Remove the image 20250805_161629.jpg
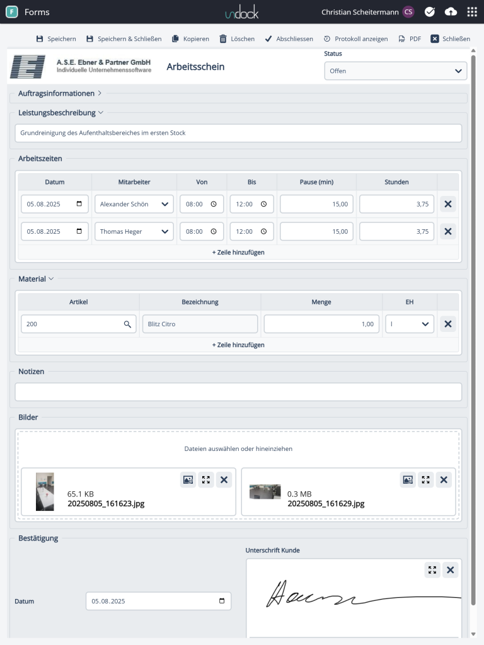 pyautogui.click(x=444, y=480)
